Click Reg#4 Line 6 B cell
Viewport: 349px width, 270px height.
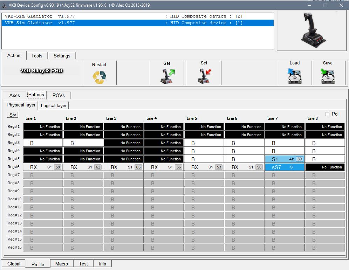(244, 151)
